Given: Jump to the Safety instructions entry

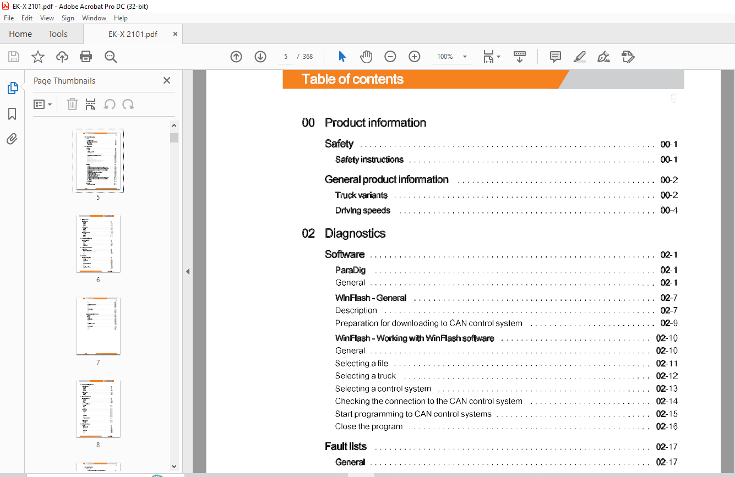Looking at the screenshot, I should pyautogui.click(x=369, y=160).
